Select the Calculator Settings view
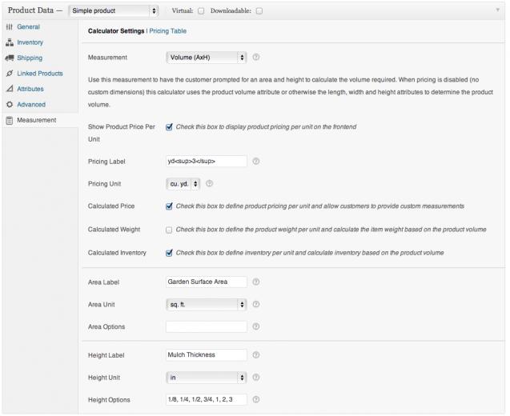 tap(116, 31)
